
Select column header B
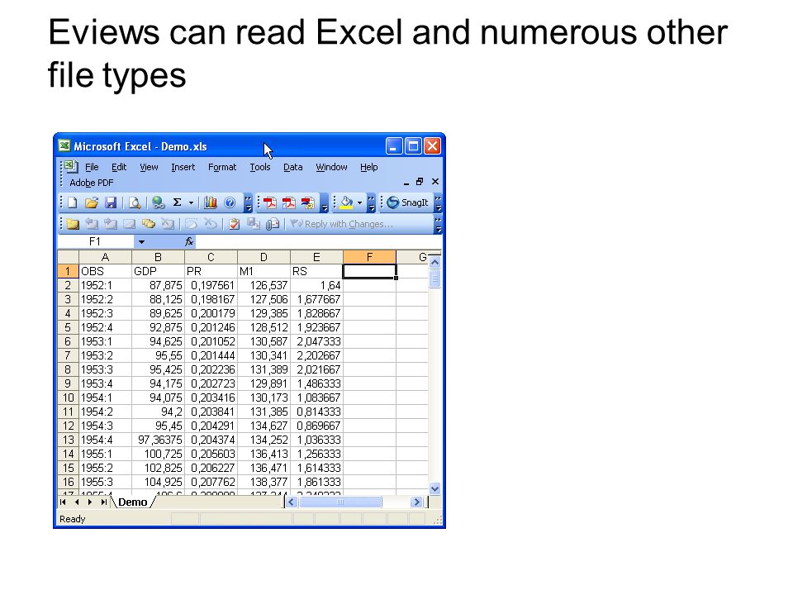point(158,257)
